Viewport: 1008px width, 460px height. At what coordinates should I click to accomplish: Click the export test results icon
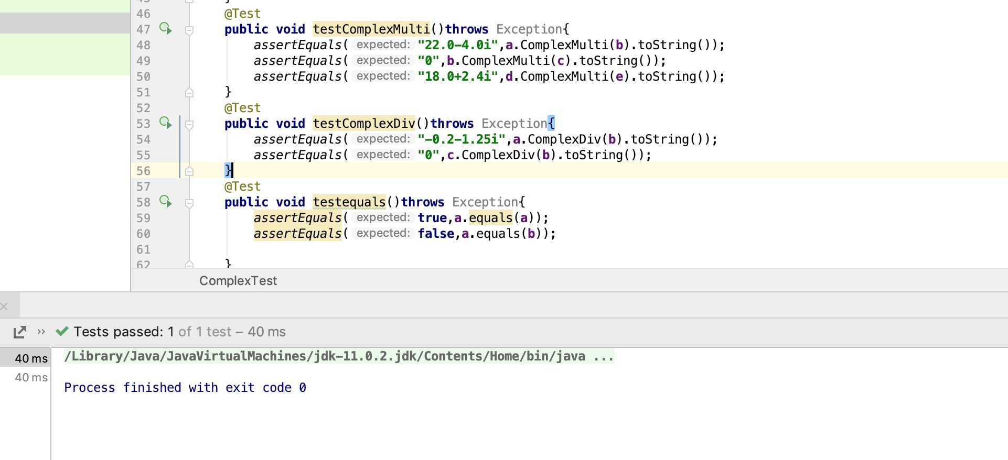pos(20,332)
